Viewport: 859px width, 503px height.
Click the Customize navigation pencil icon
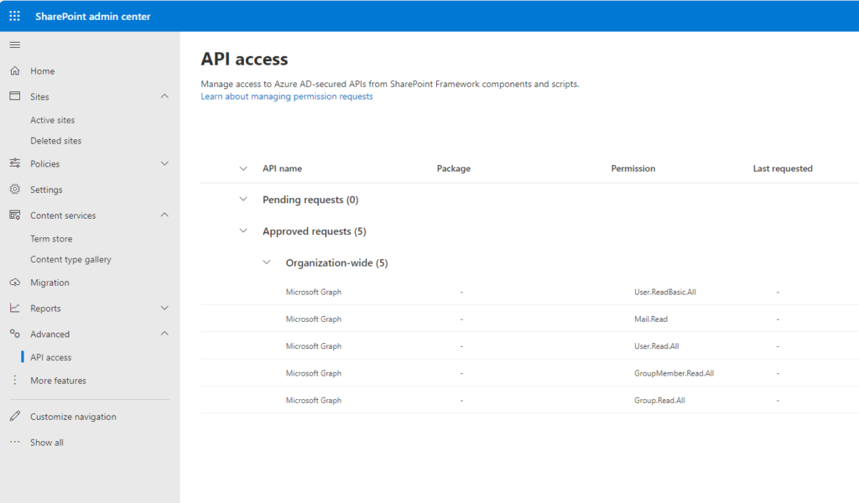[x=14, y=417]
